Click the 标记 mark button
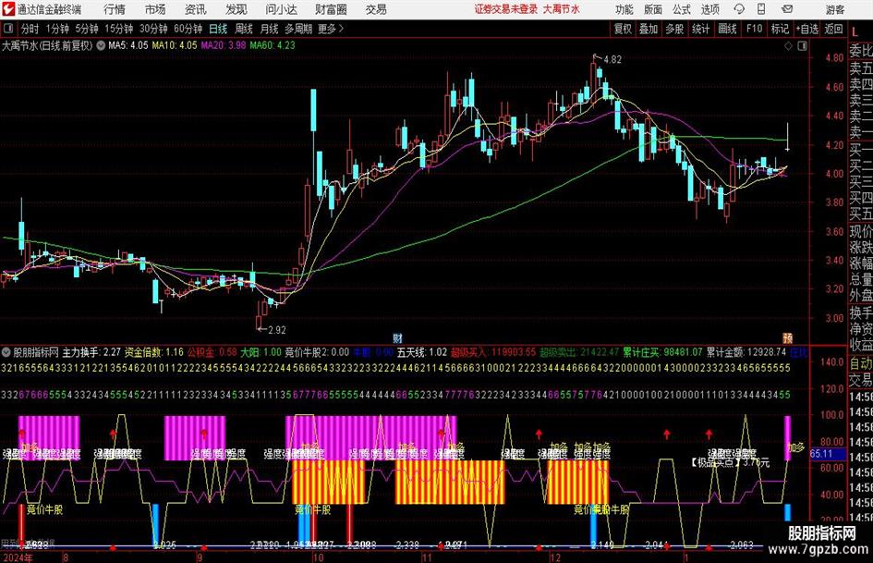The height and width of the screenshot is (563, 873). pyautogui.click(x=780, y=29)
